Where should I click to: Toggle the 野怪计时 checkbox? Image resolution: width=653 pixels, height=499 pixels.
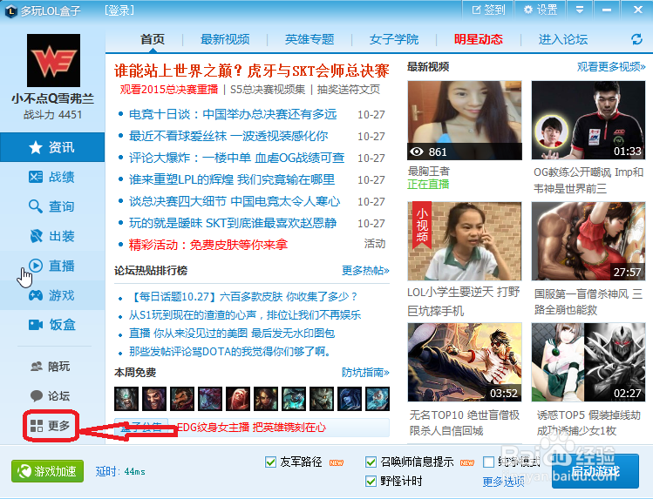coord(371,481)
